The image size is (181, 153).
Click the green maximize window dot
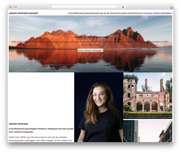16,7
